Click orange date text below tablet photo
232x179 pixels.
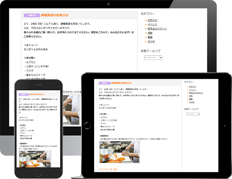pyautogui.click(x=108, y=169)
